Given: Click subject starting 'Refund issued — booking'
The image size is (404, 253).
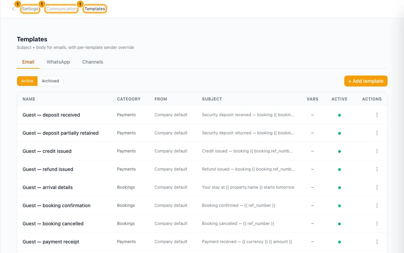Looking at the screenshot, I should pos(248,169).
